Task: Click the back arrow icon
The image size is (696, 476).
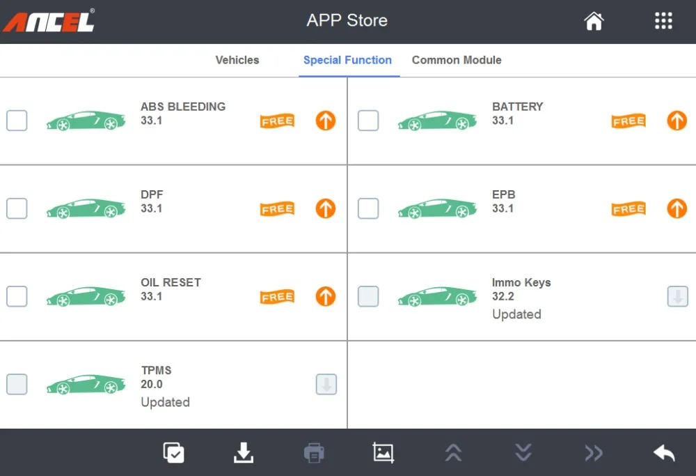Action: [664, 453]
